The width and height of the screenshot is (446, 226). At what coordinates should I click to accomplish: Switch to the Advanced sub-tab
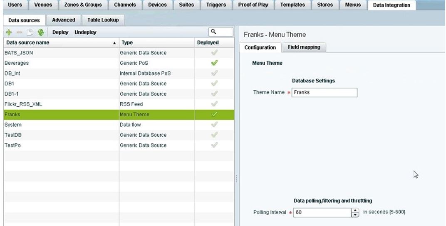tap(64, 20)
